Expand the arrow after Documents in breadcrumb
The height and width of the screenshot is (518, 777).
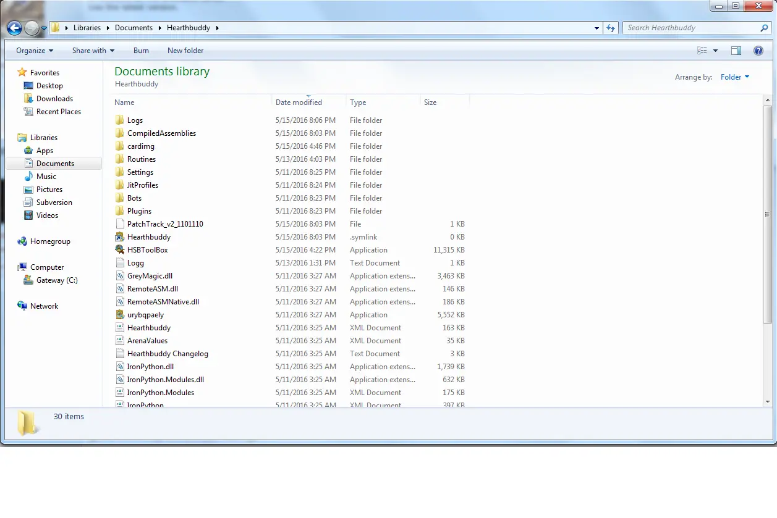pyautogui.click(x=160, y=28)
